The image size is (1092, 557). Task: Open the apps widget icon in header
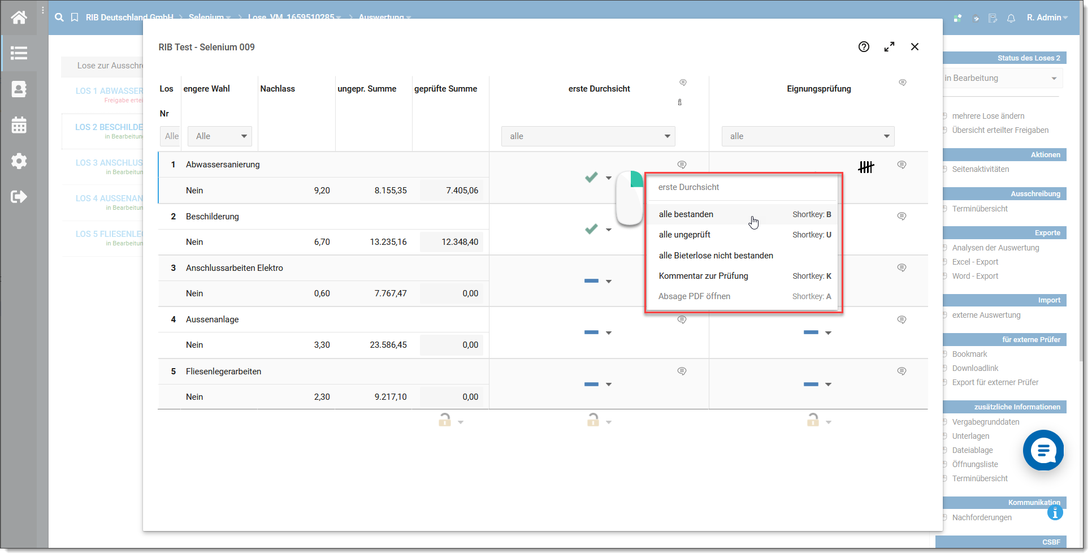pos(957,18)
